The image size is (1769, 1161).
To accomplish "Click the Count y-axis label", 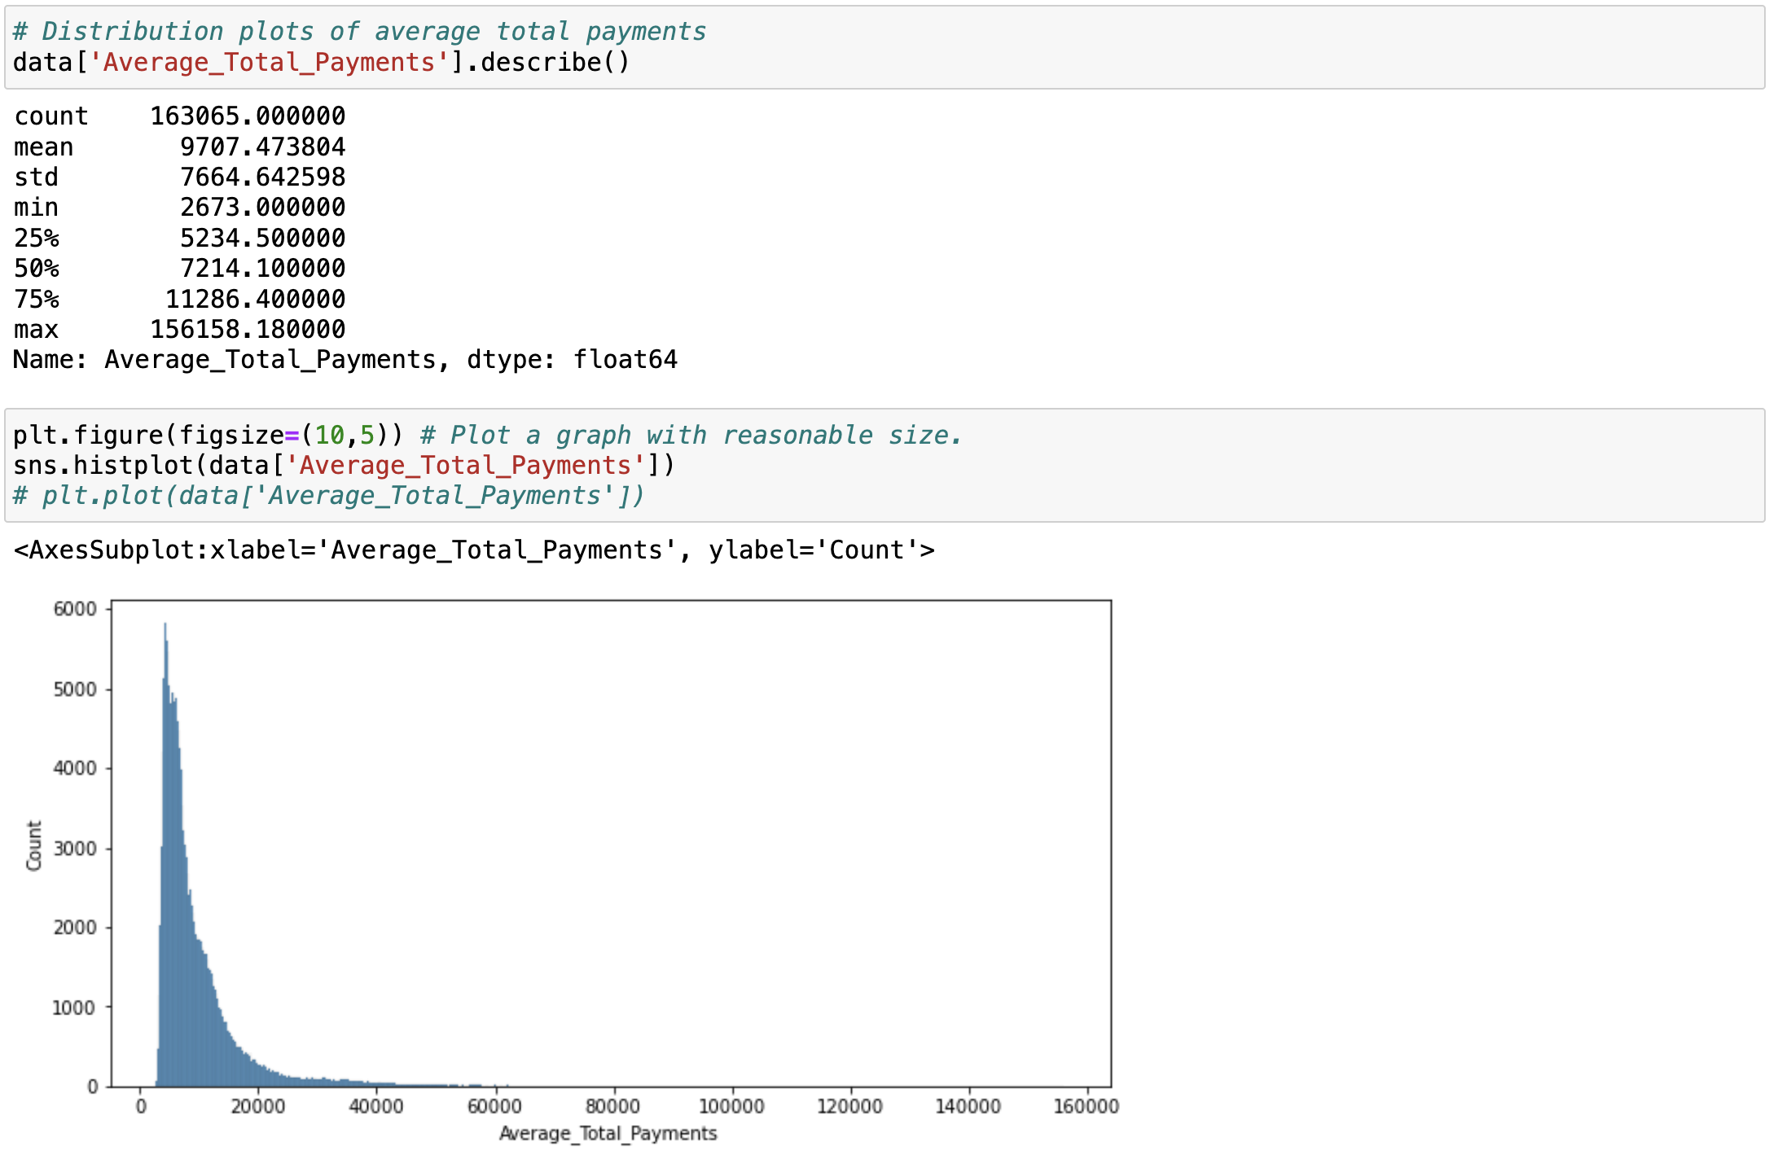I will [x=34, y=846].
